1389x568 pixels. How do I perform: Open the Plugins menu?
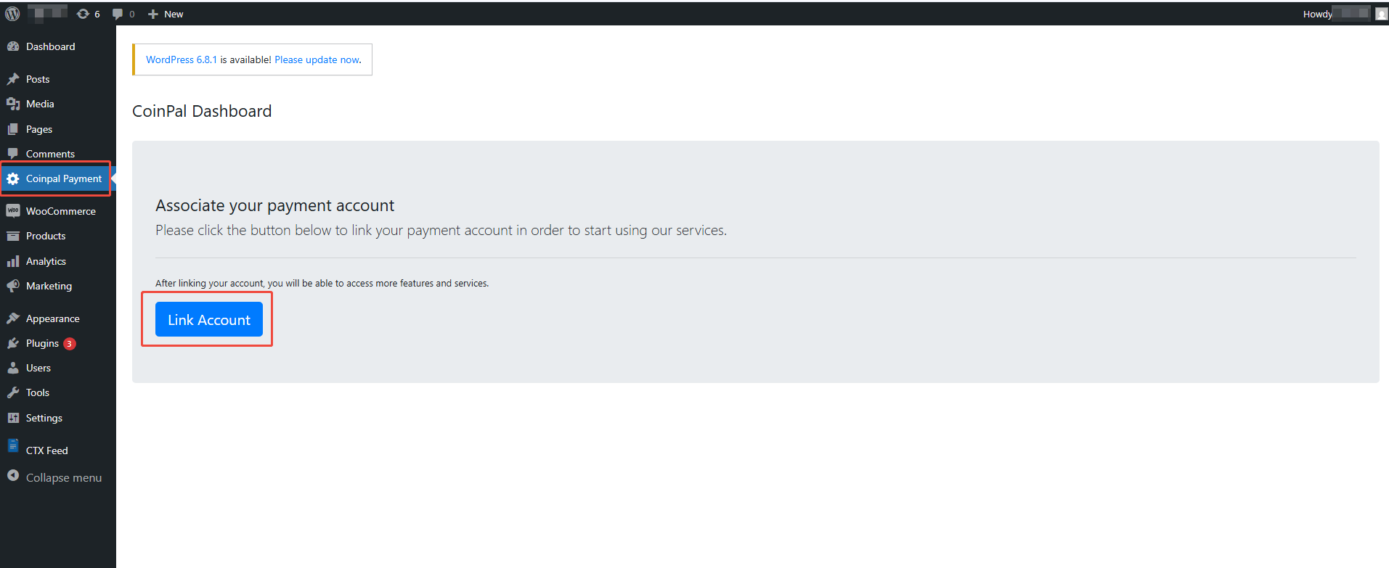coord(42,343)
